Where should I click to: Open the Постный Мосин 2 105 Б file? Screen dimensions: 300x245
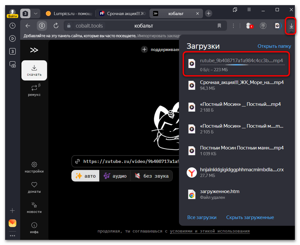click(236, 129)
